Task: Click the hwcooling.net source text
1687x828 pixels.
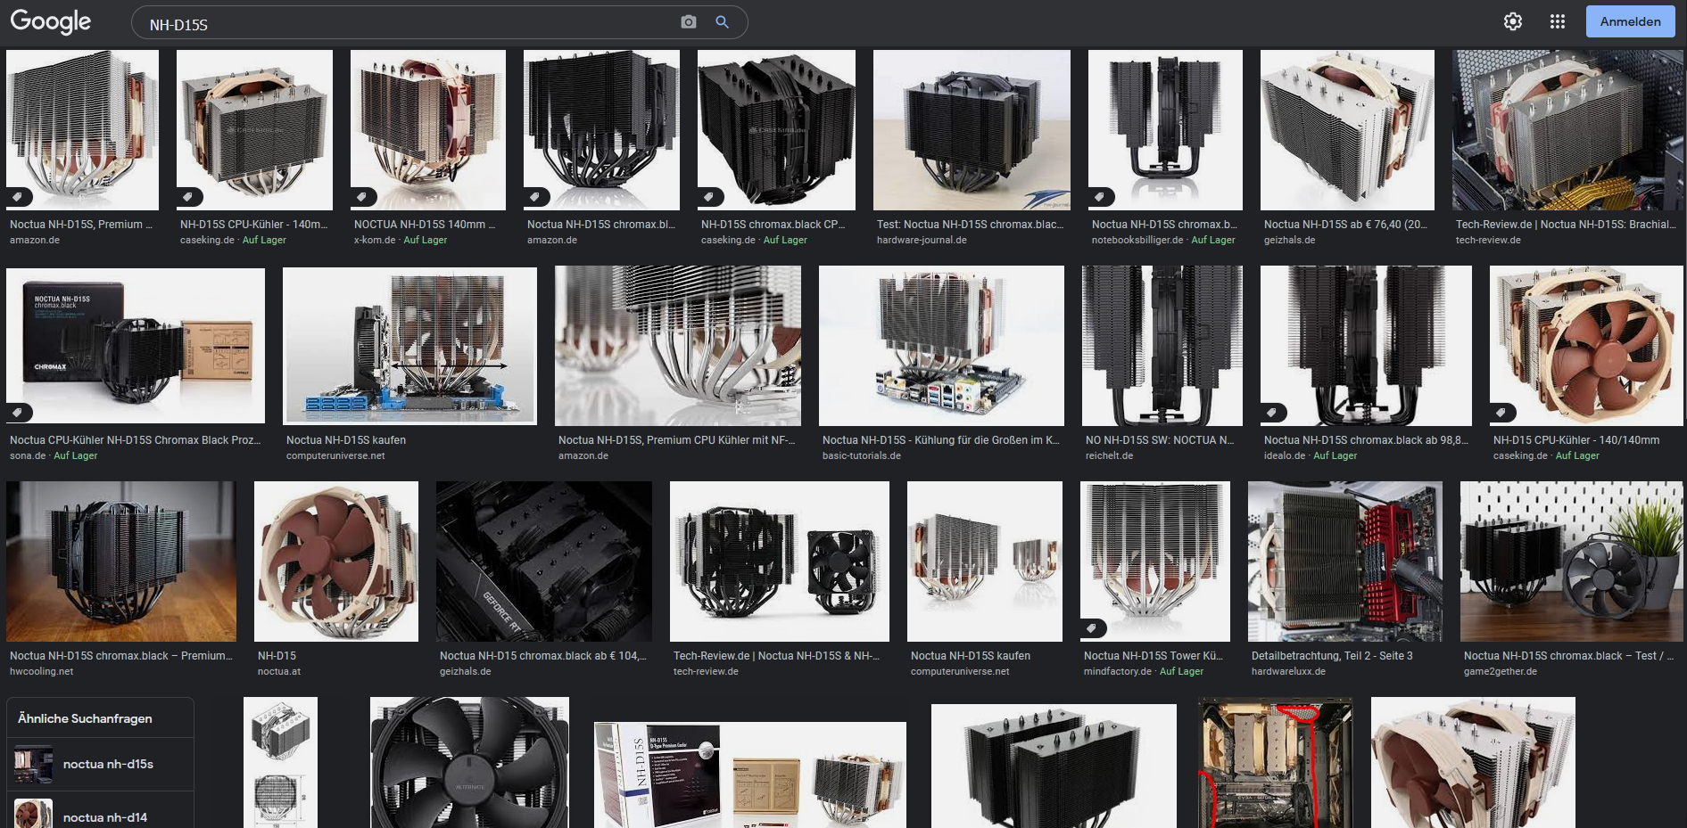Action: [41, 672]
